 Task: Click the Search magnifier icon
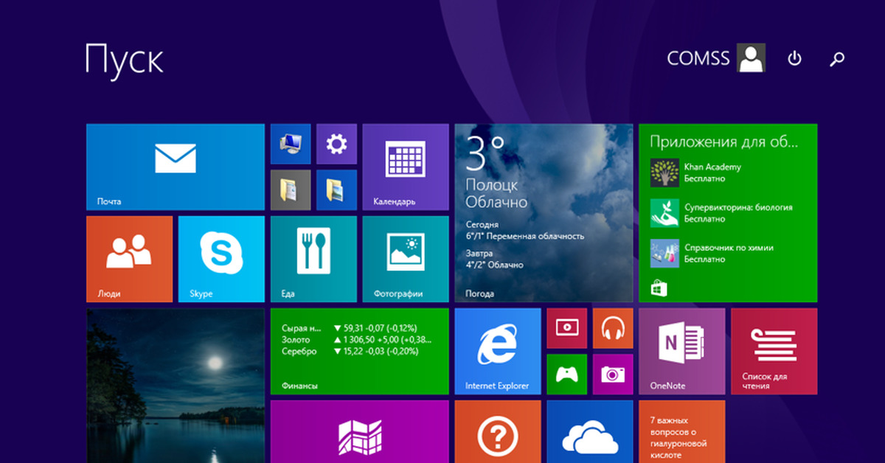coord(837,59)
